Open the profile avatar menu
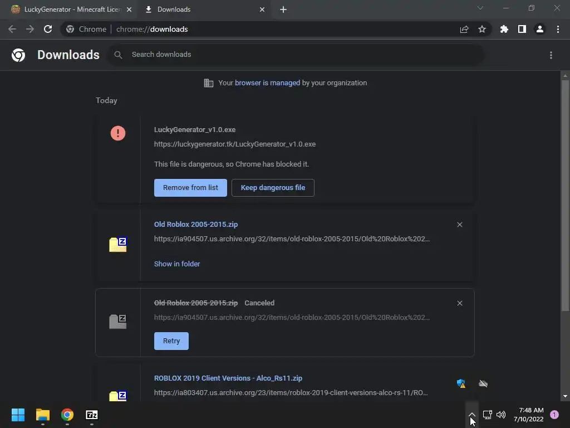This screenshot has height=428, width=570. [x=540, y=29]
